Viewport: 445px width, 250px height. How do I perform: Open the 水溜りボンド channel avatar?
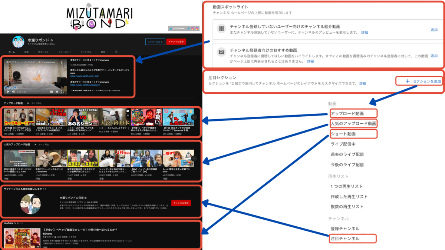19,42
